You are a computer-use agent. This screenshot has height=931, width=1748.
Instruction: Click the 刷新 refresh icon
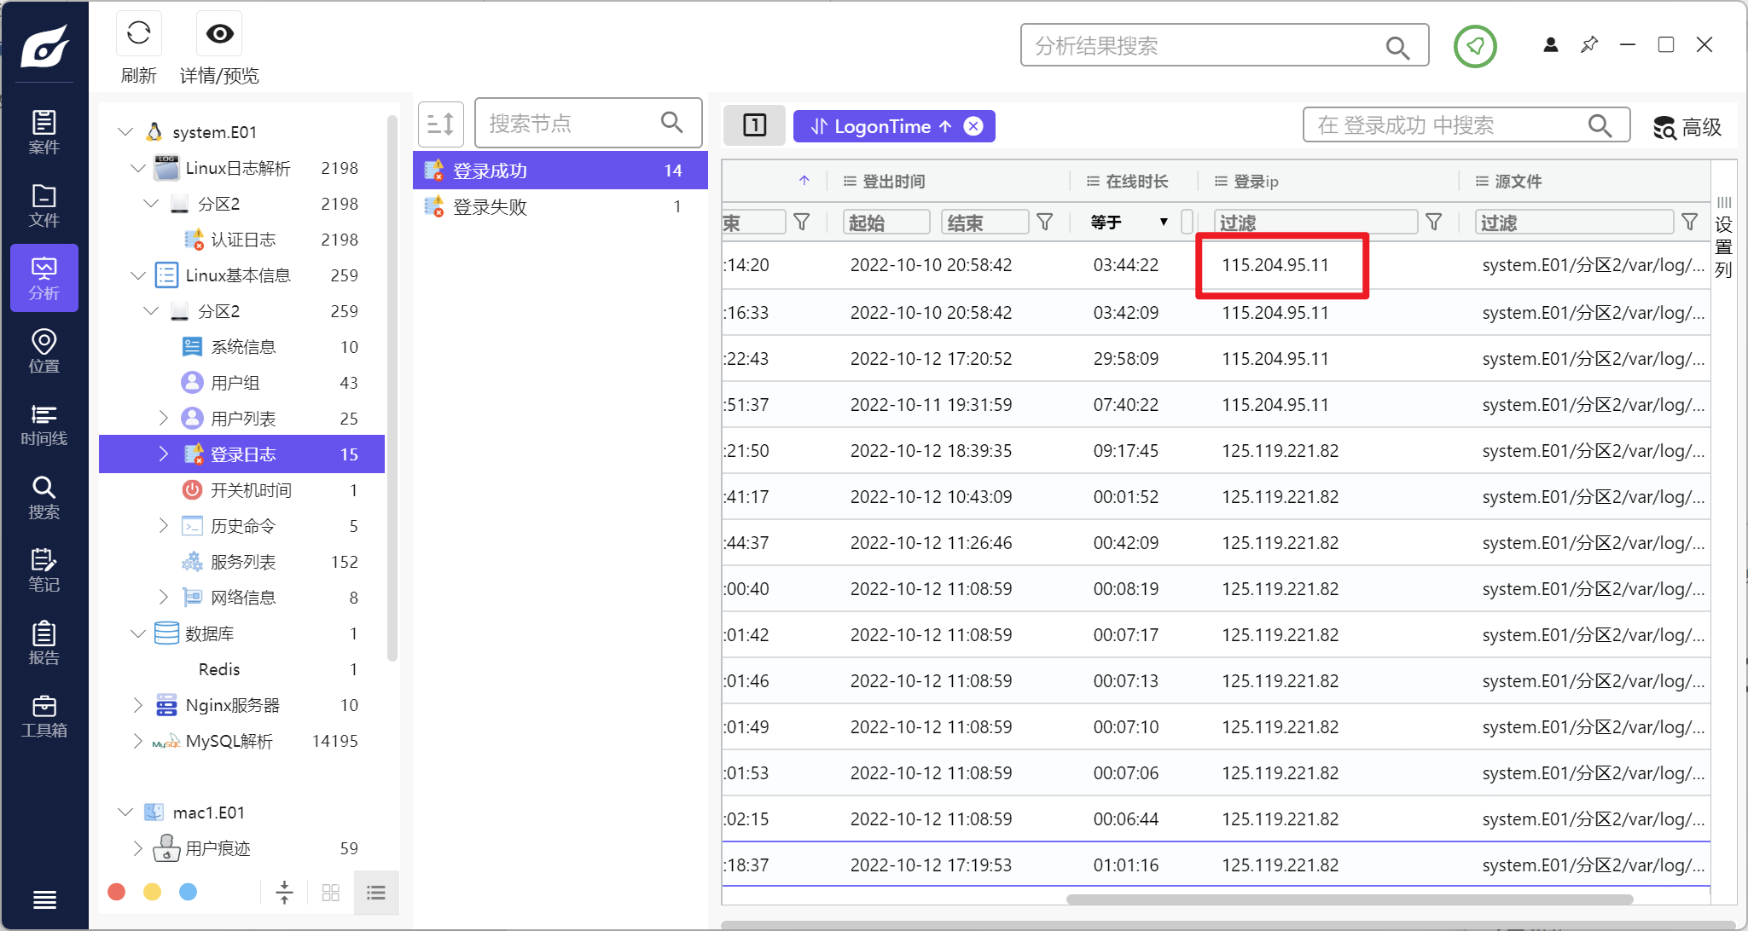(x=138, y=34)
